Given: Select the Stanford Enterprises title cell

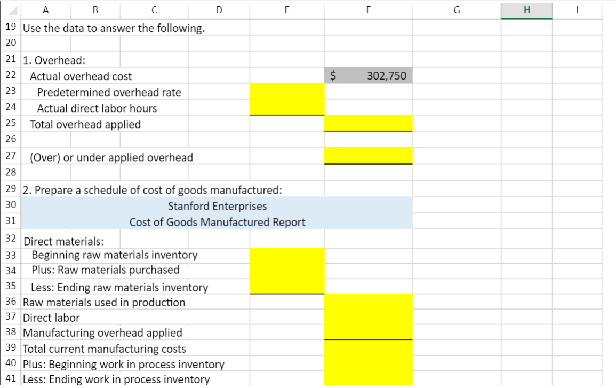Looking at the screenshot, I should (x=217, y=206).
